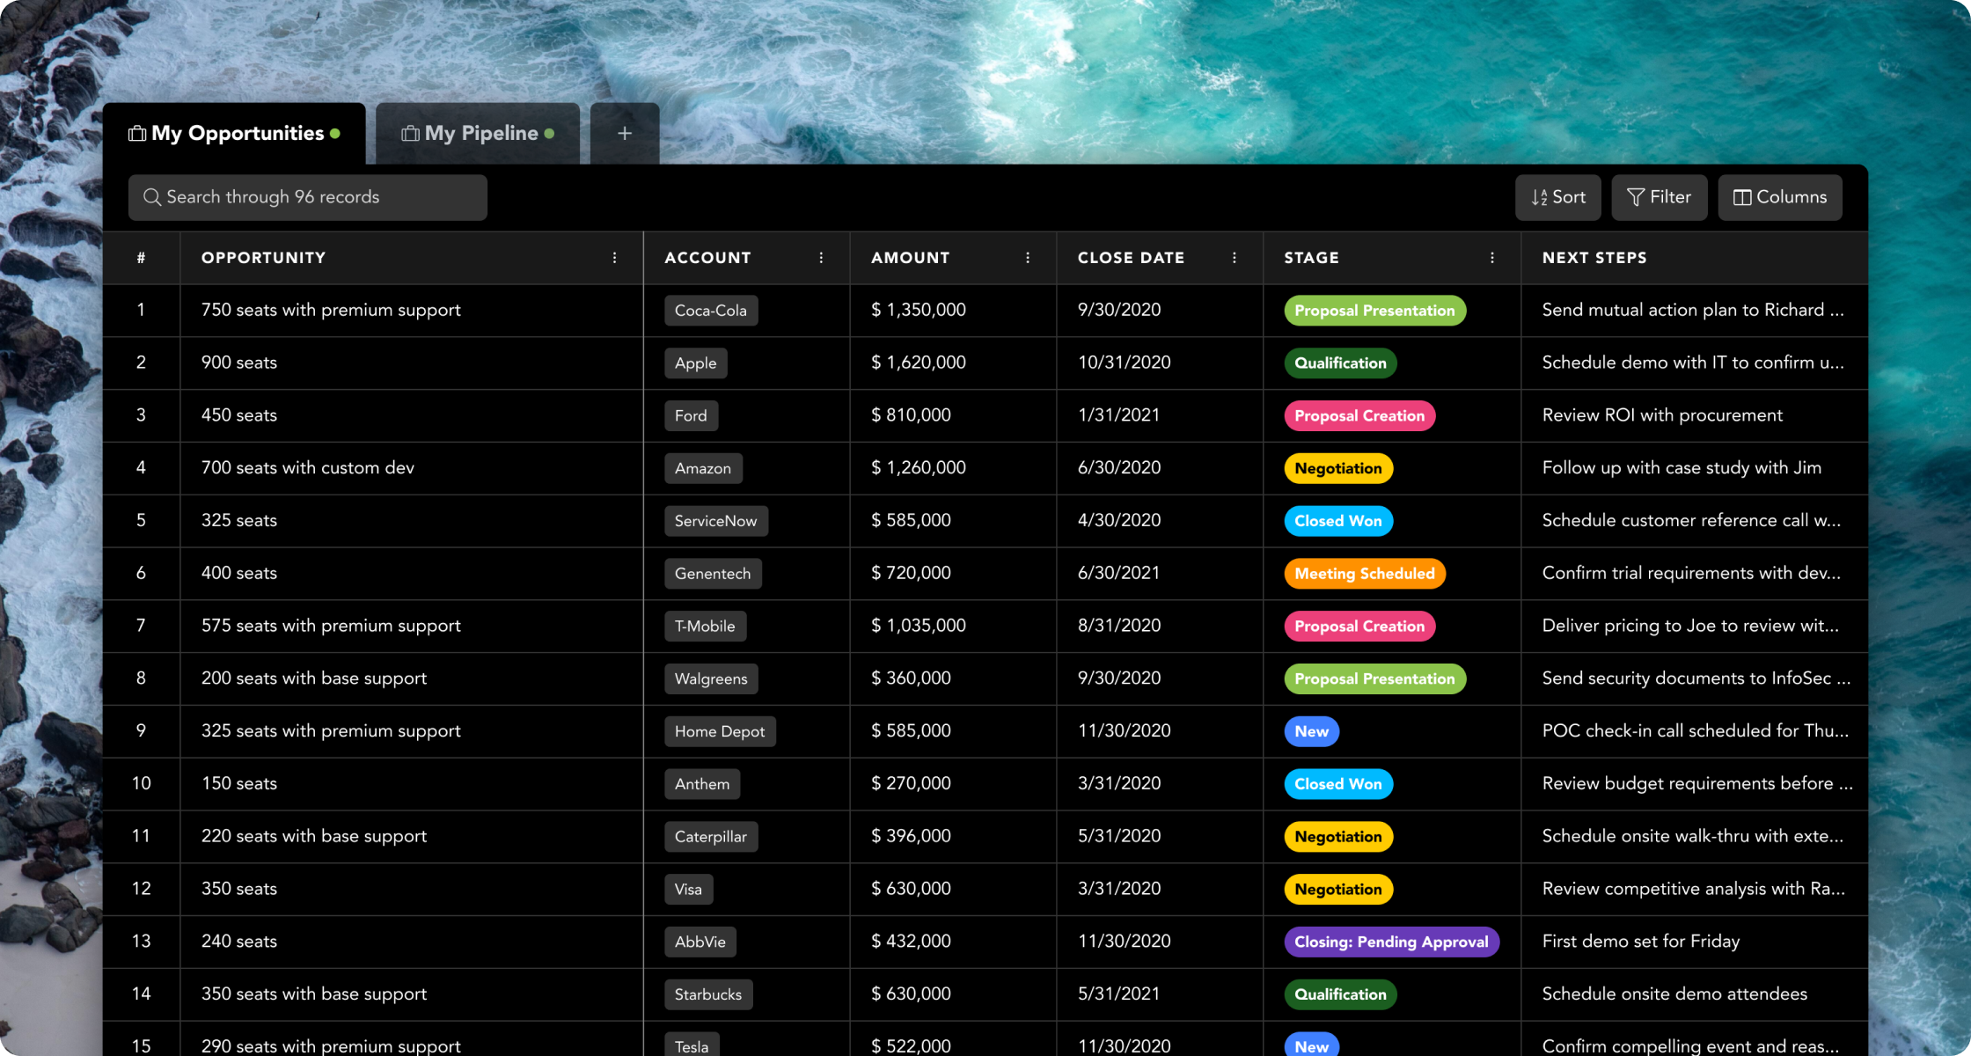1971x1056 pixels.
Task: Open the Columns chooser
Action: point(1779,197)
